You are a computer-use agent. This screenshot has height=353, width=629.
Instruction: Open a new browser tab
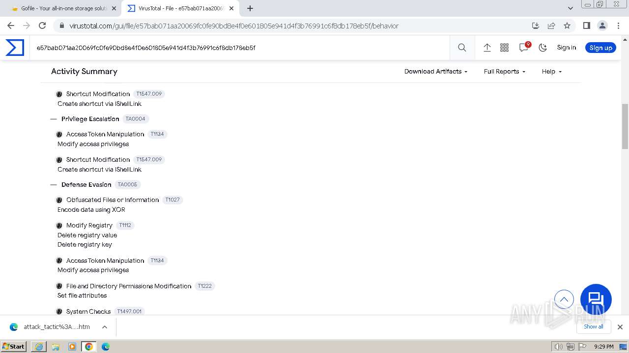click(x=250, y=8)
